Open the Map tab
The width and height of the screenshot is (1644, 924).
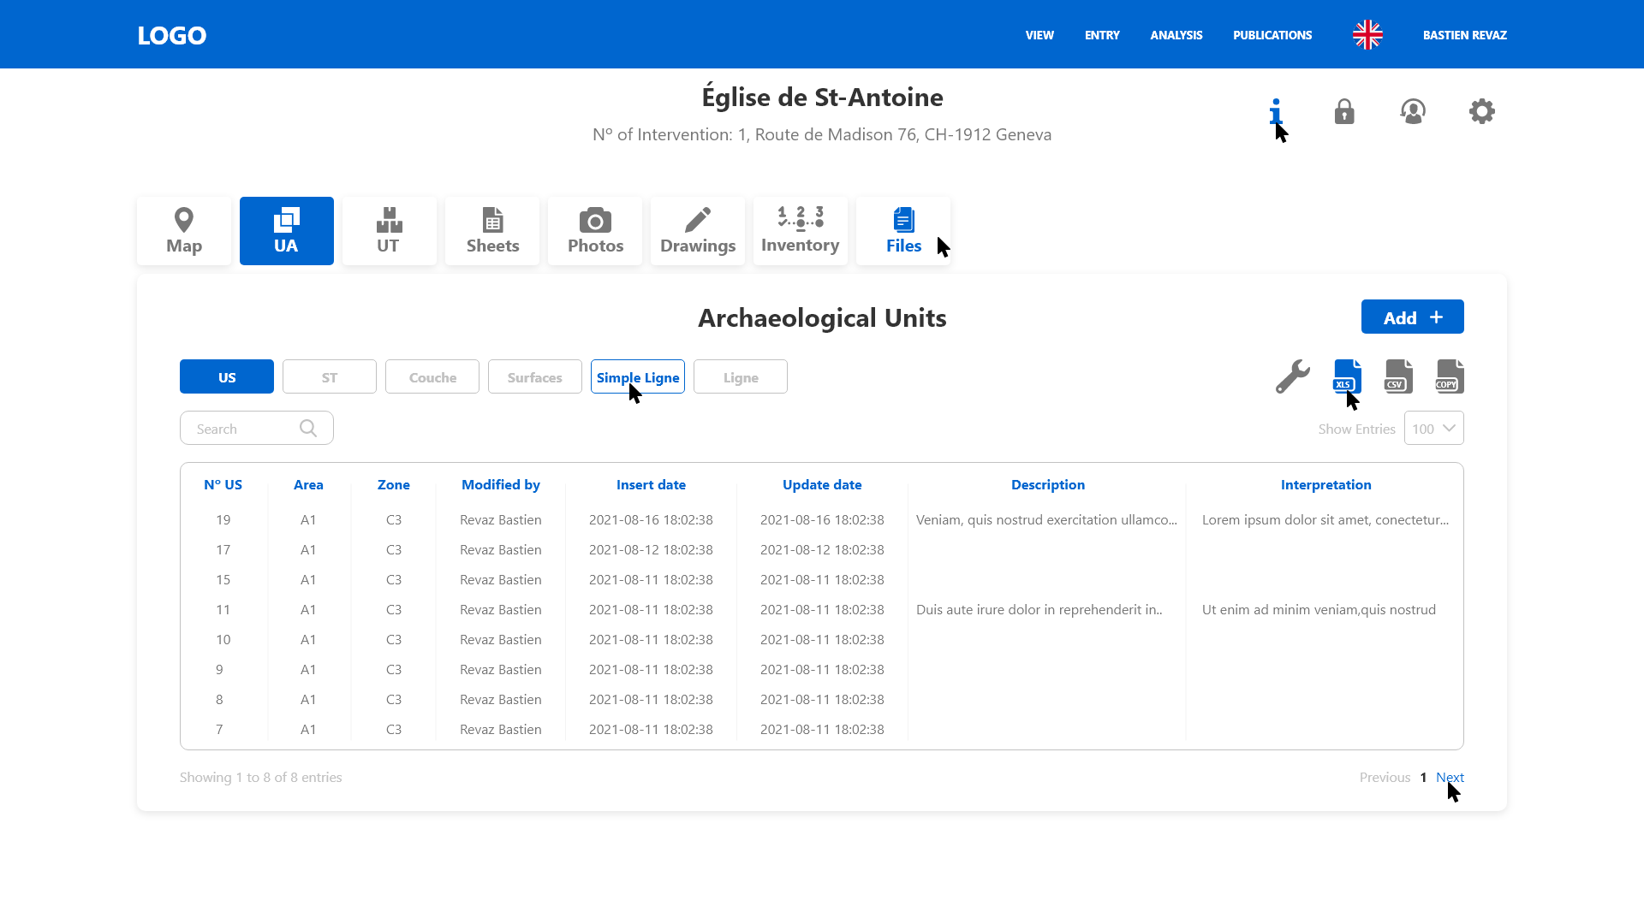click(184, 231)
